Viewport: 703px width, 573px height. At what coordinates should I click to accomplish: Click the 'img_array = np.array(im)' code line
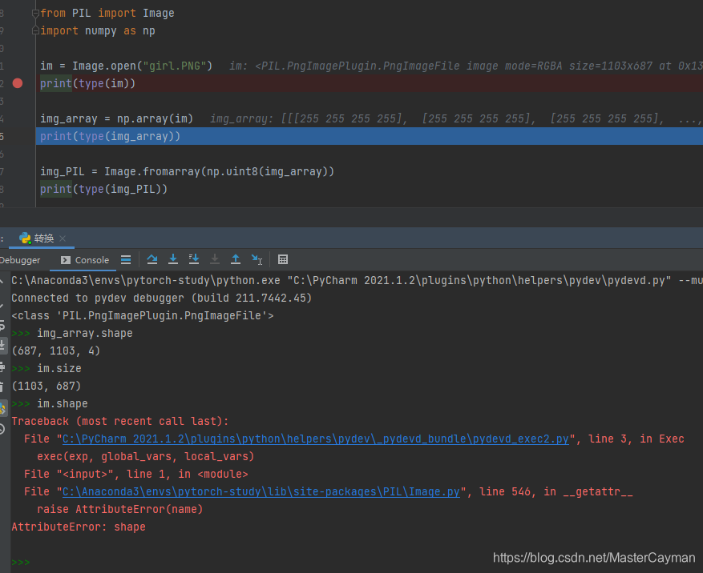(x=116, y=118)
